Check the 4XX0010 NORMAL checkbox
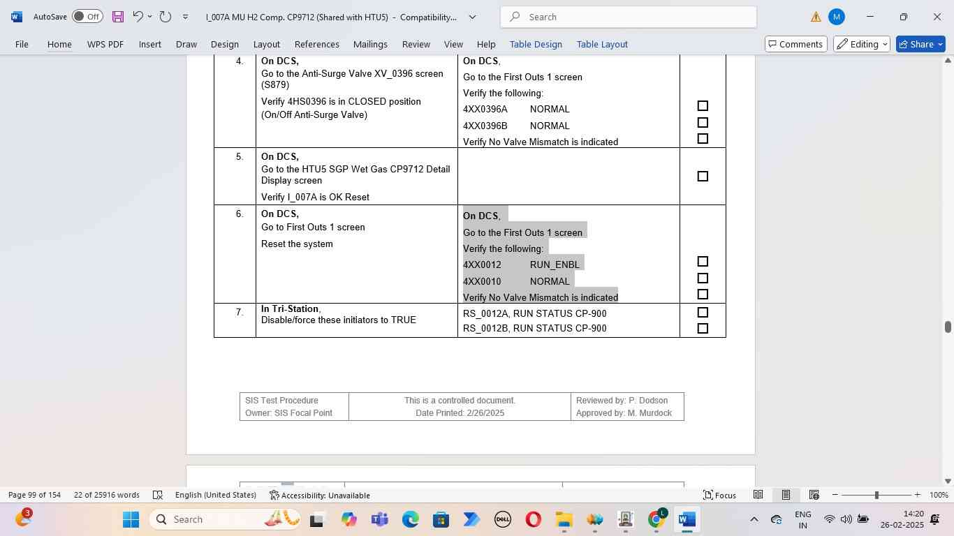The image size is (954, 536). [703, 278]
